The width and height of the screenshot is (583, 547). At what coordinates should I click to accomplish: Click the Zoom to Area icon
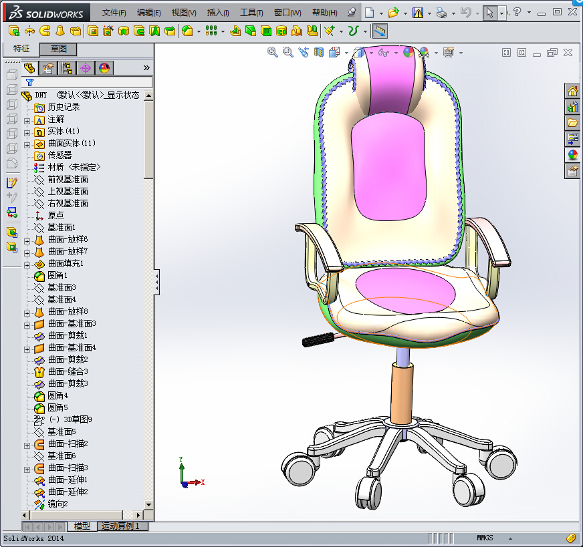click(287, 52)
